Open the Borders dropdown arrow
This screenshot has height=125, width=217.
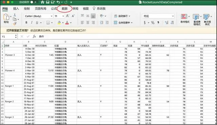pos(52,23)
